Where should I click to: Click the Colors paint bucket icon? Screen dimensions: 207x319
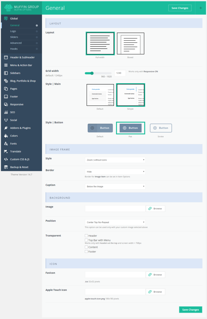pos(6,136)
